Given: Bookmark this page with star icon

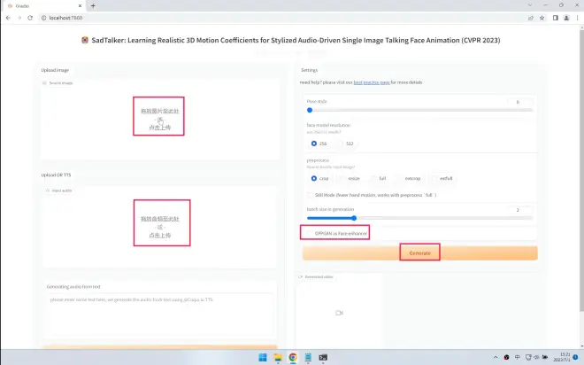Looking at the screenshot, I should point(542,18).
